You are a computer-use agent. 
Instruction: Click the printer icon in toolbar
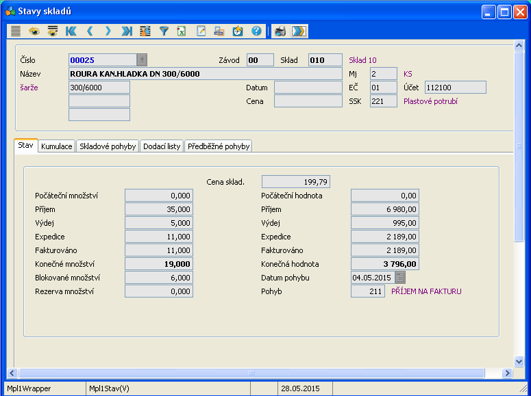(x=280, y=31)
